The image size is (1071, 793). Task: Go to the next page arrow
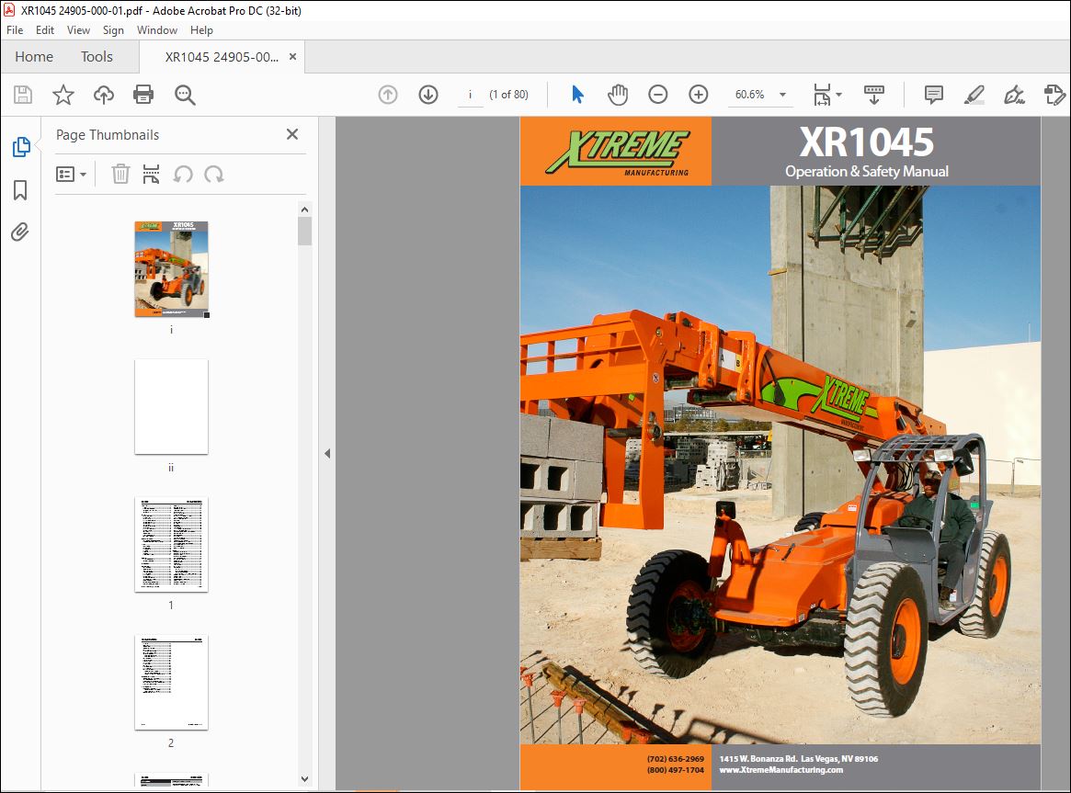point(428,95)
